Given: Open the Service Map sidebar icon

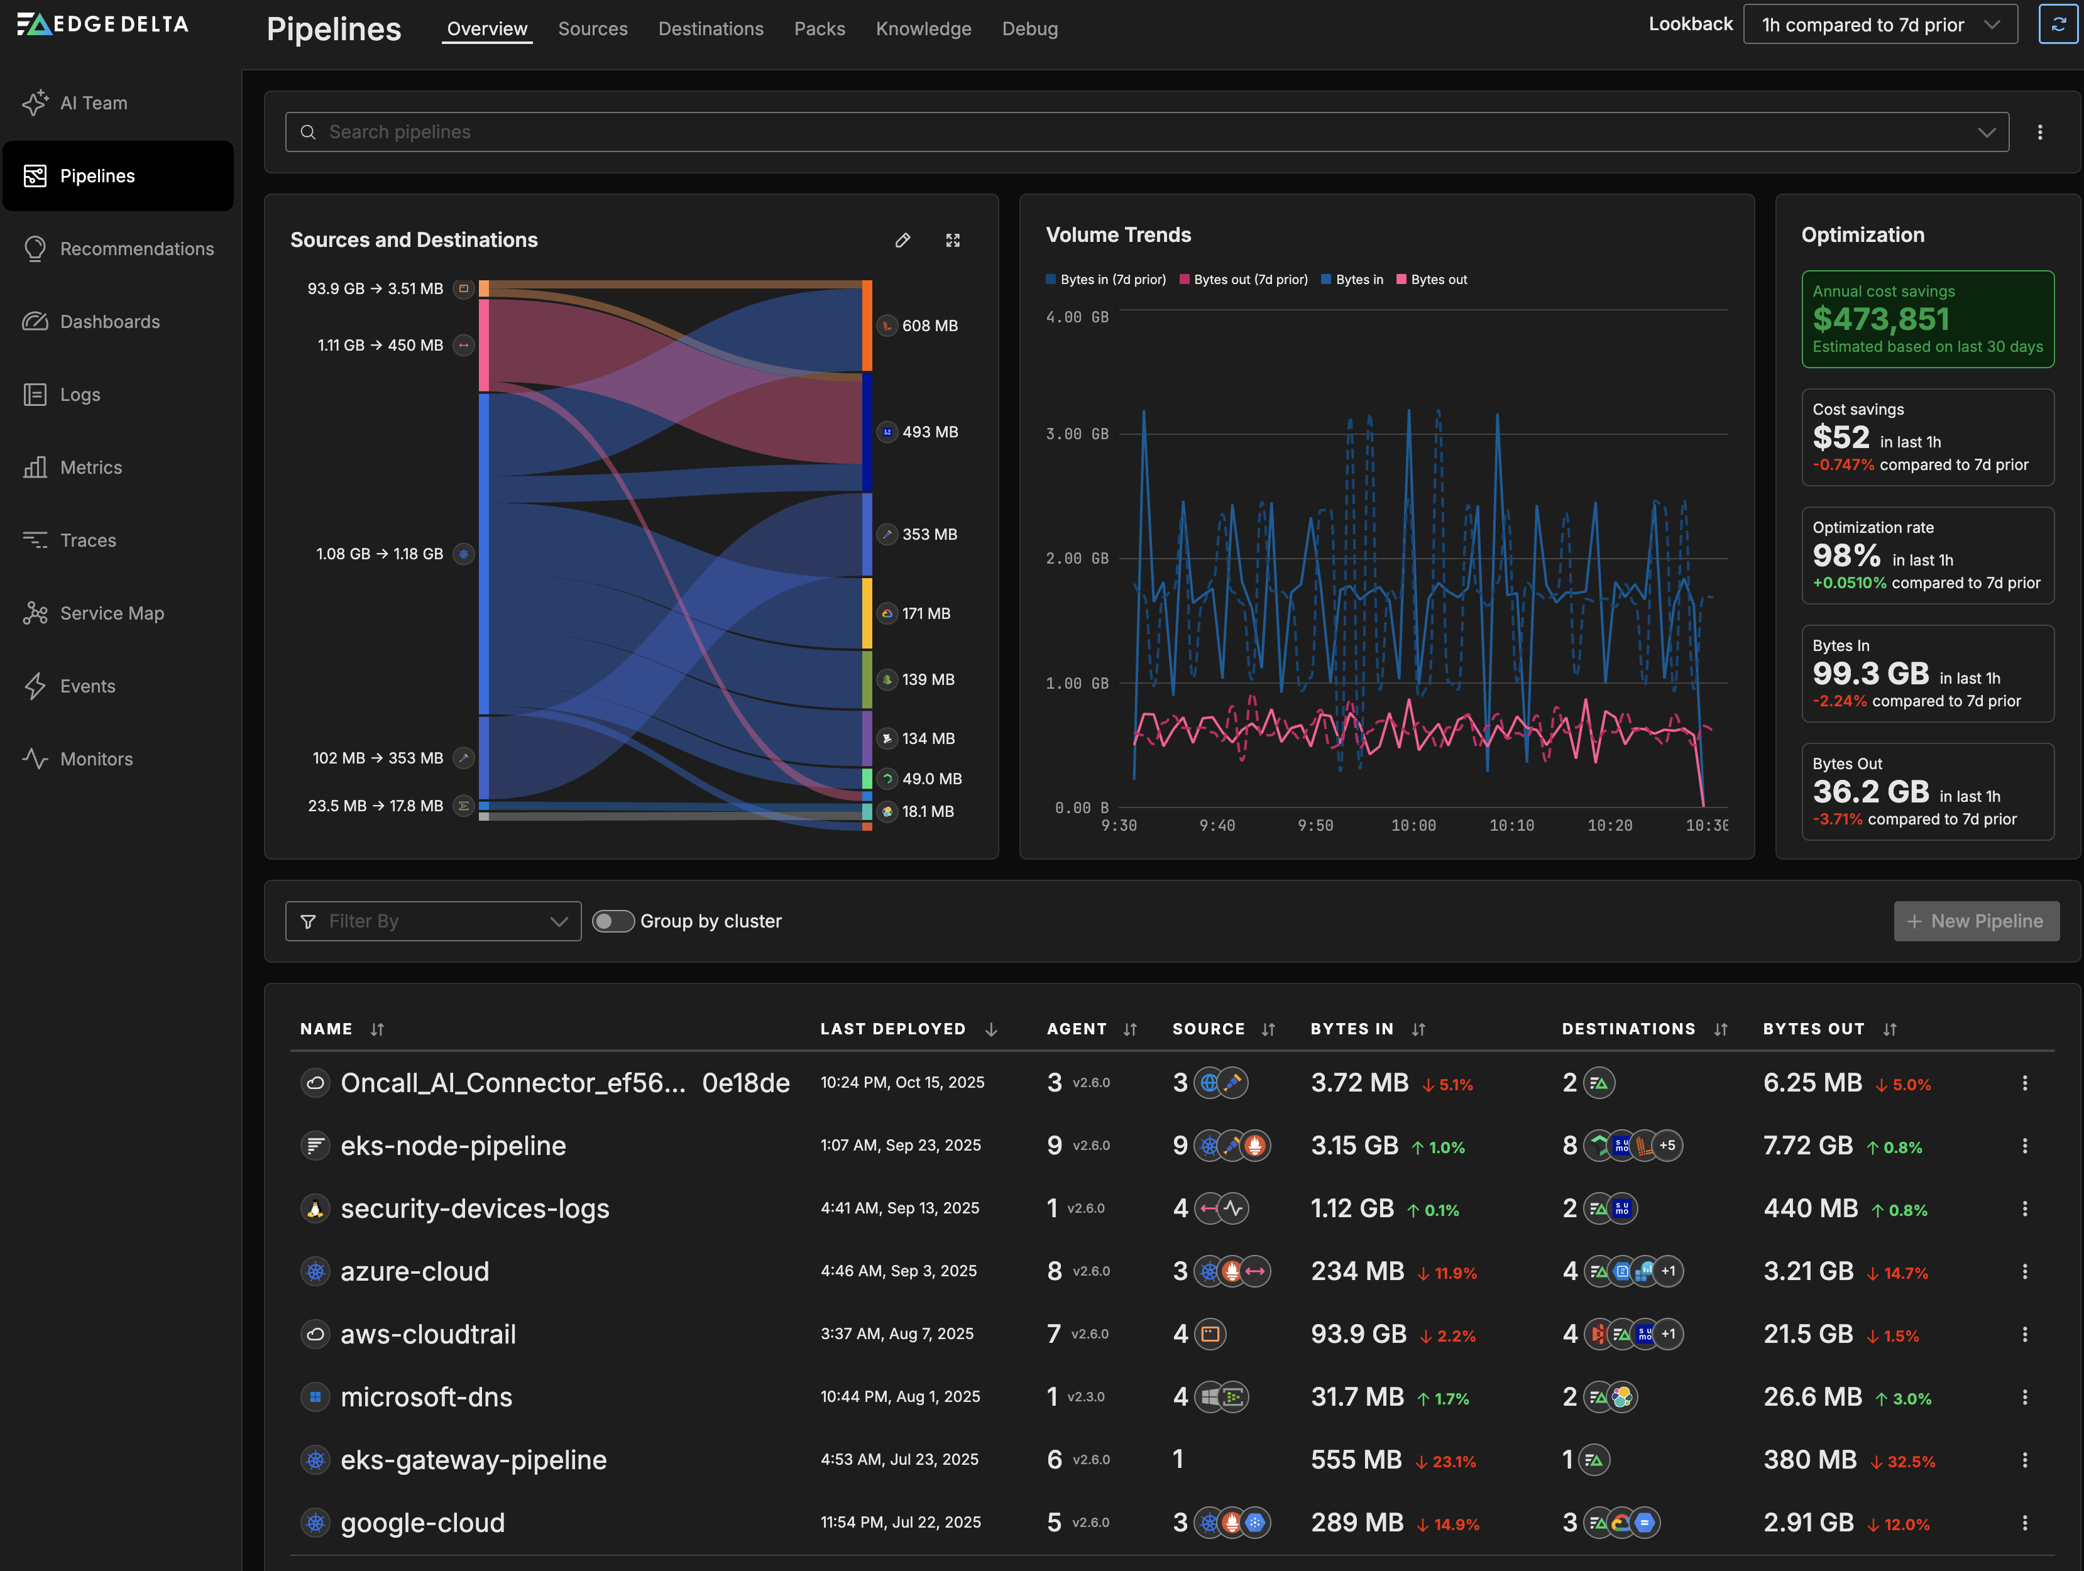Looking at the screenshot, I should tap(35, 613).
